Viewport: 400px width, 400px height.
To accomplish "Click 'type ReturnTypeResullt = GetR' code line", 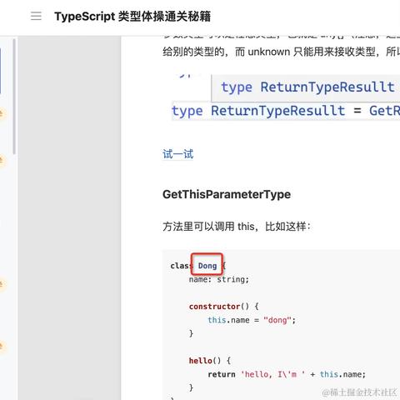I will coord(286,111).
